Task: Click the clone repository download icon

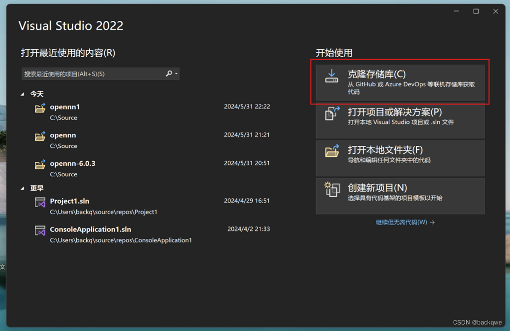Action: (332, 76)
